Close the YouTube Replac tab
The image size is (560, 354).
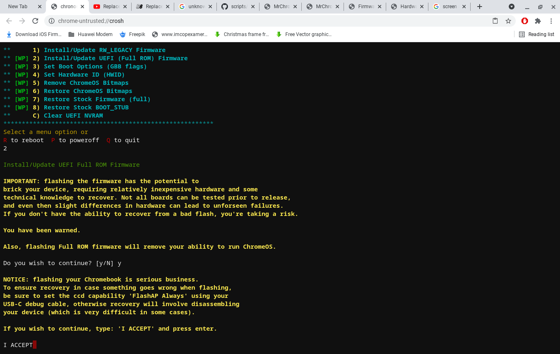point(125,7)
